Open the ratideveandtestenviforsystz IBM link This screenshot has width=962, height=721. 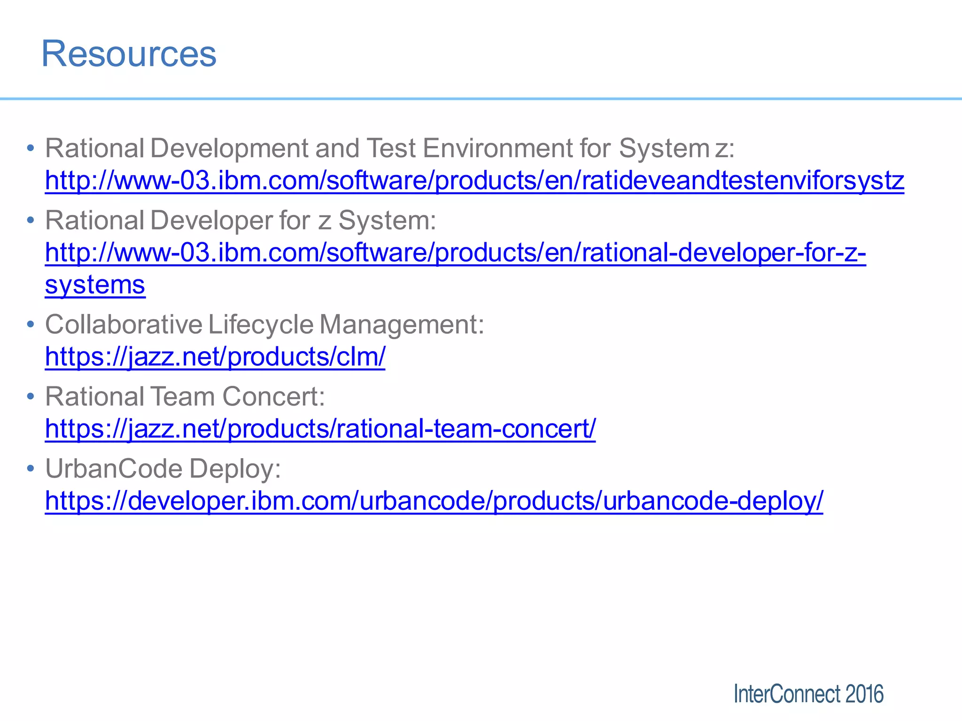(x=474, y=181)
